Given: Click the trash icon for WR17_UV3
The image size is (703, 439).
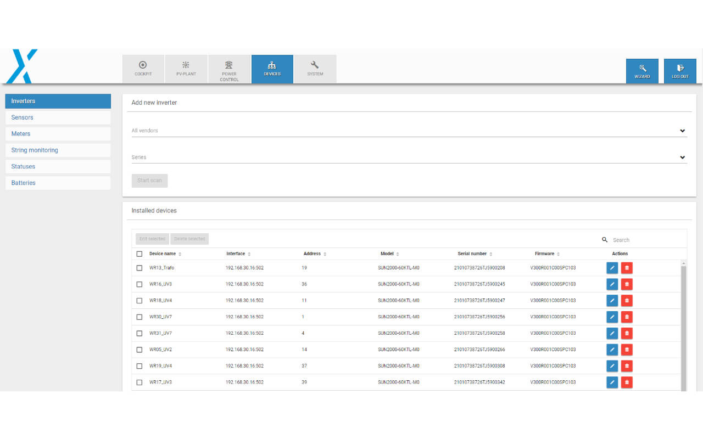Looking at the screenshot, I should [x=627, y=382].
